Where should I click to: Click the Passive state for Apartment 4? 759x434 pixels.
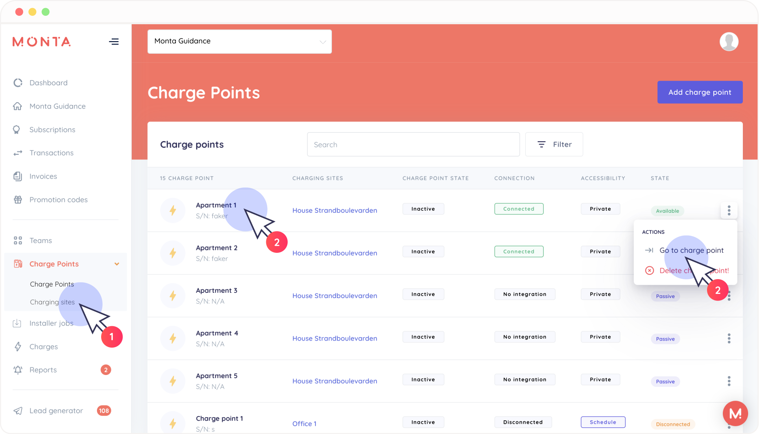[x=665, y=339]
